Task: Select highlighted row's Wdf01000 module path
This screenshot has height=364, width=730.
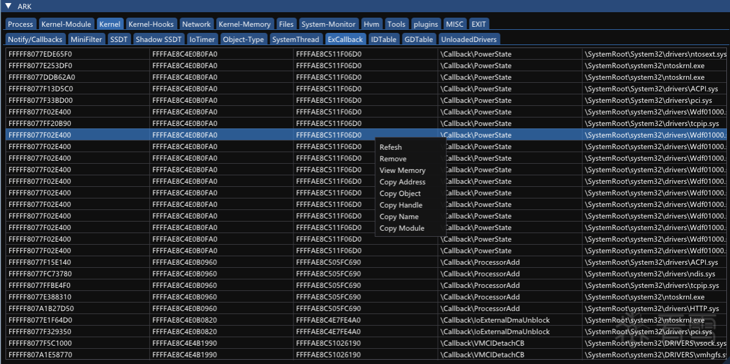Action: coord(654,135)
